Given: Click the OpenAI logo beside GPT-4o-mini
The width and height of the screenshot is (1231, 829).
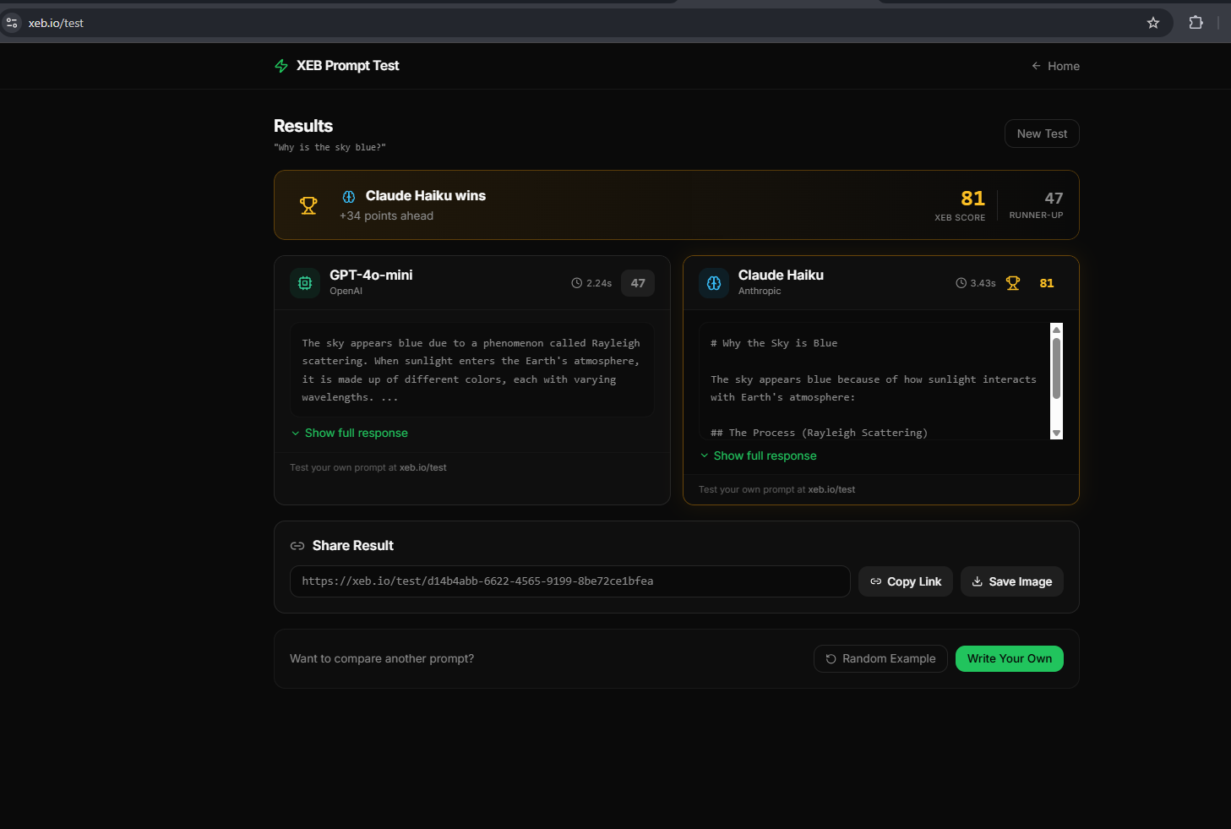Looking at the screenshot, I should (x=304, y=282).
